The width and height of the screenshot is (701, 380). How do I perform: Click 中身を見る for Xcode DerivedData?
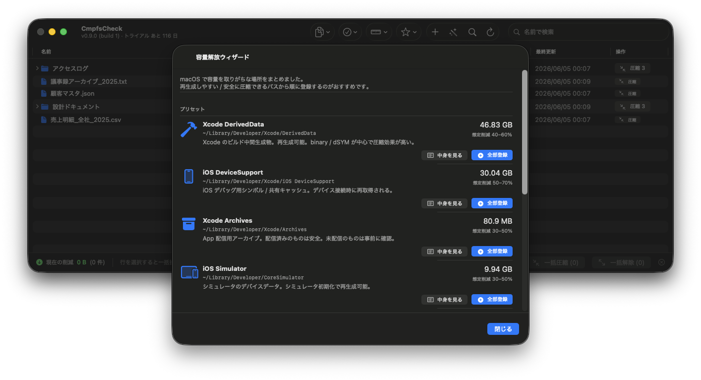pos(445,155)
